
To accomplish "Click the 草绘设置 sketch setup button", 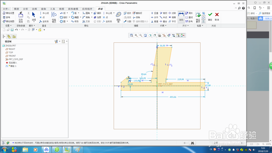I will pyautogui.click(x=8, y=13).
